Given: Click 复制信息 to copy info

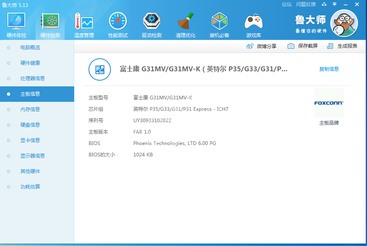Looking at the screenshot, I should 329,69.
